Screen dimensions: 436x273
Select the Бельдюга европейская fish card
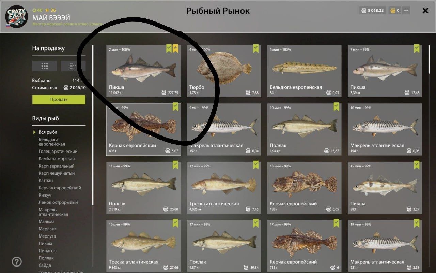click(x=305, y=71)
